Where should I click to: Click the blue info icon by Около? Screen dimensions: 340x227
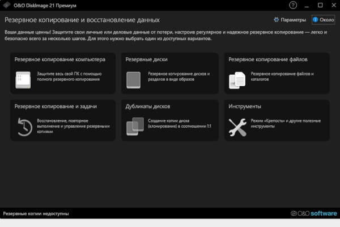tap(315, 20)
